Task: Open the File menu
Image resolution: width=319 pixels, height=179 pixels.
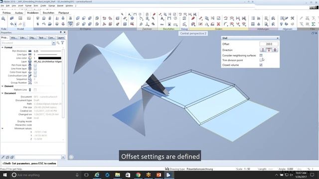Action: 2,5
